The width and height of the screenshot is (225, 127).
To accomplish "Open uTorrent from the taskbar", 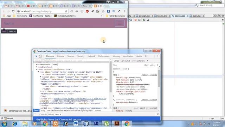I will (x=107, y=124).
